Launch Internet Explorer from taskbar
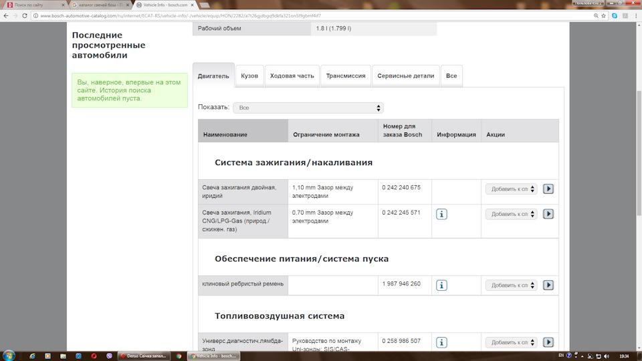The image size is (642, 361). (32, 356)
